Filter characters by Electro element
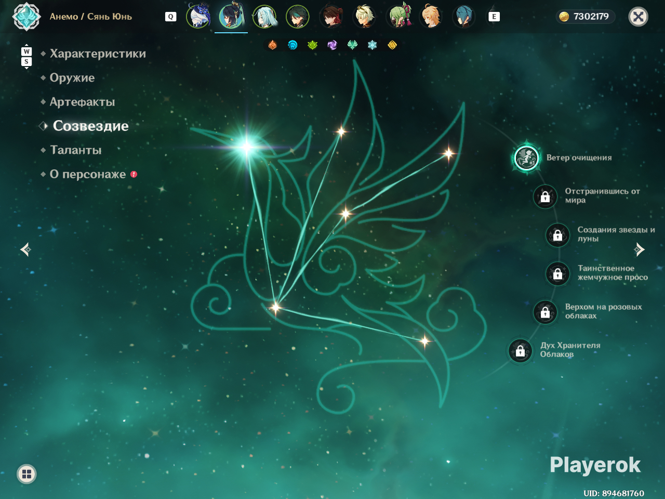 [x=332, y=45]
